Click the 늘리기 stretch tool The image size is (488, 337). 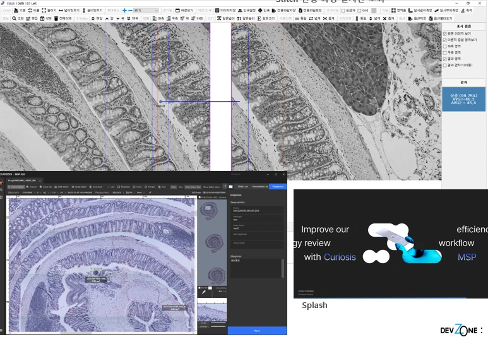pos(49,10)
